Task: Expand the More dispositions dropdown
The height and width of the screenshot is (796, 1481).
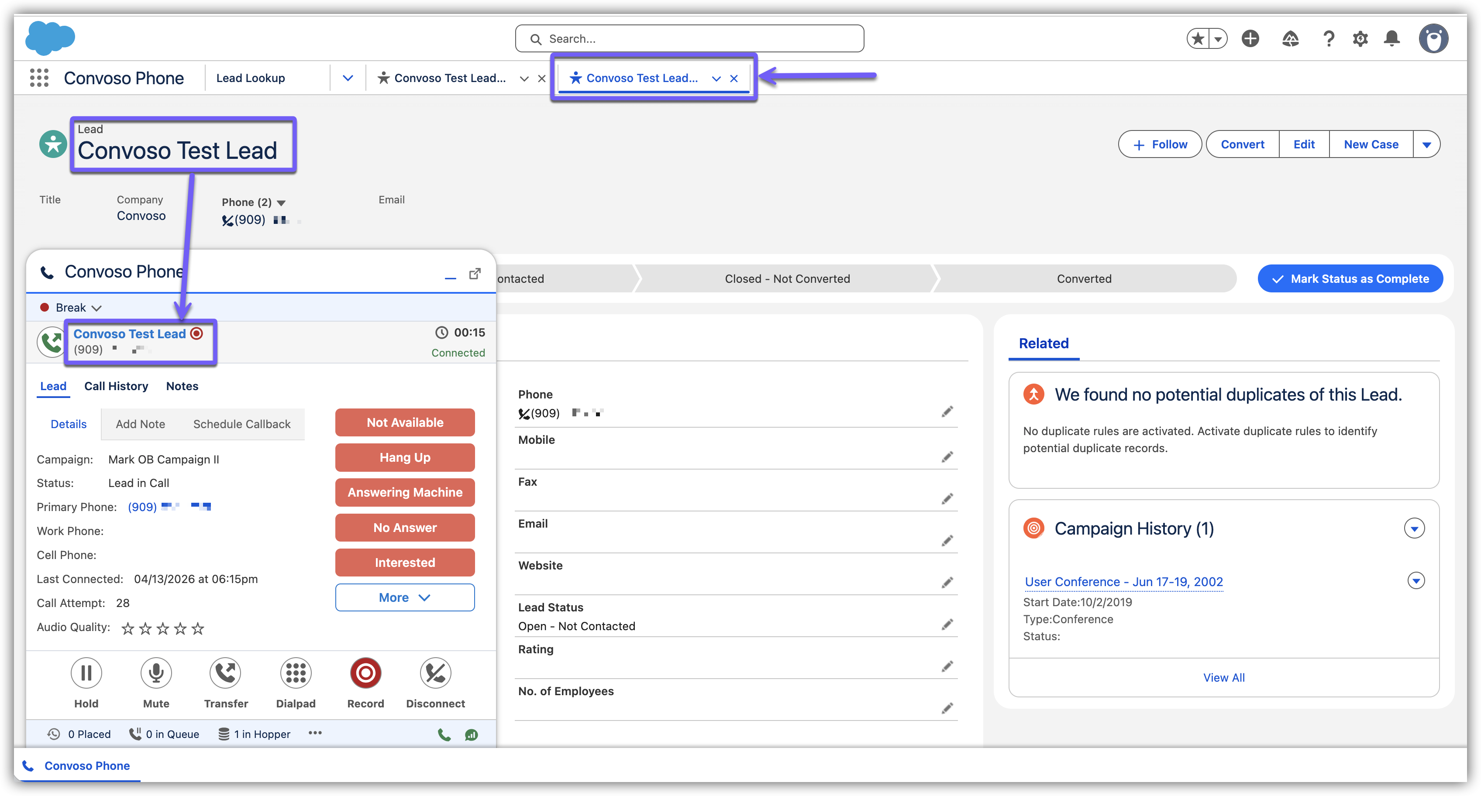Action: coord(405,598)
